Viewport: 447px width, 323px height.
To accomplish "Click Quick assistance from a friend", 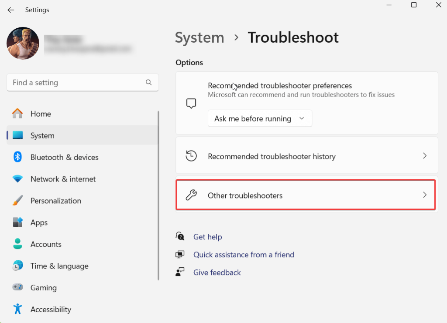I will point(244,255).
